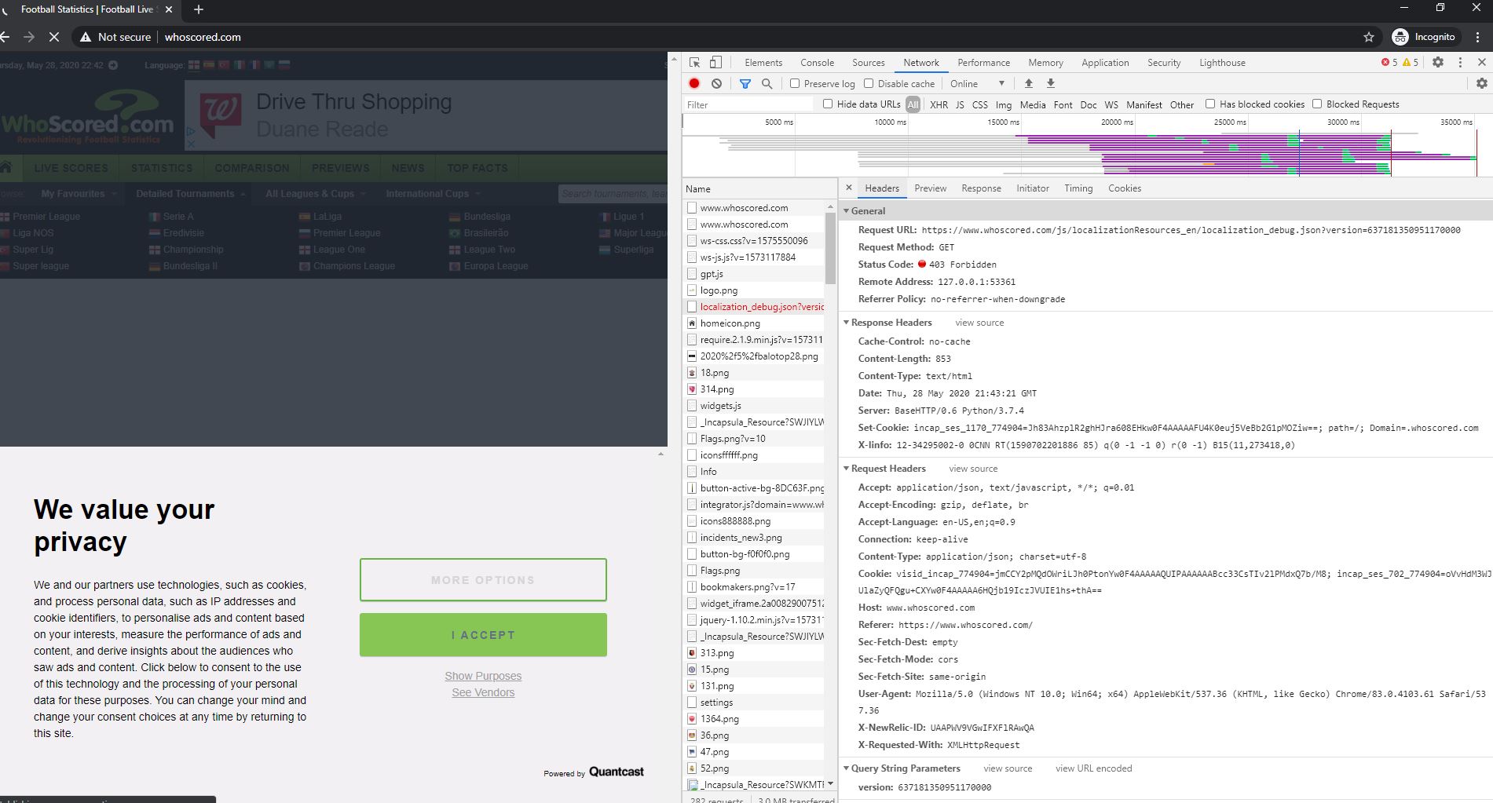
Task: Export HAR with the download icon
Action: click(x=1052, y=83)
